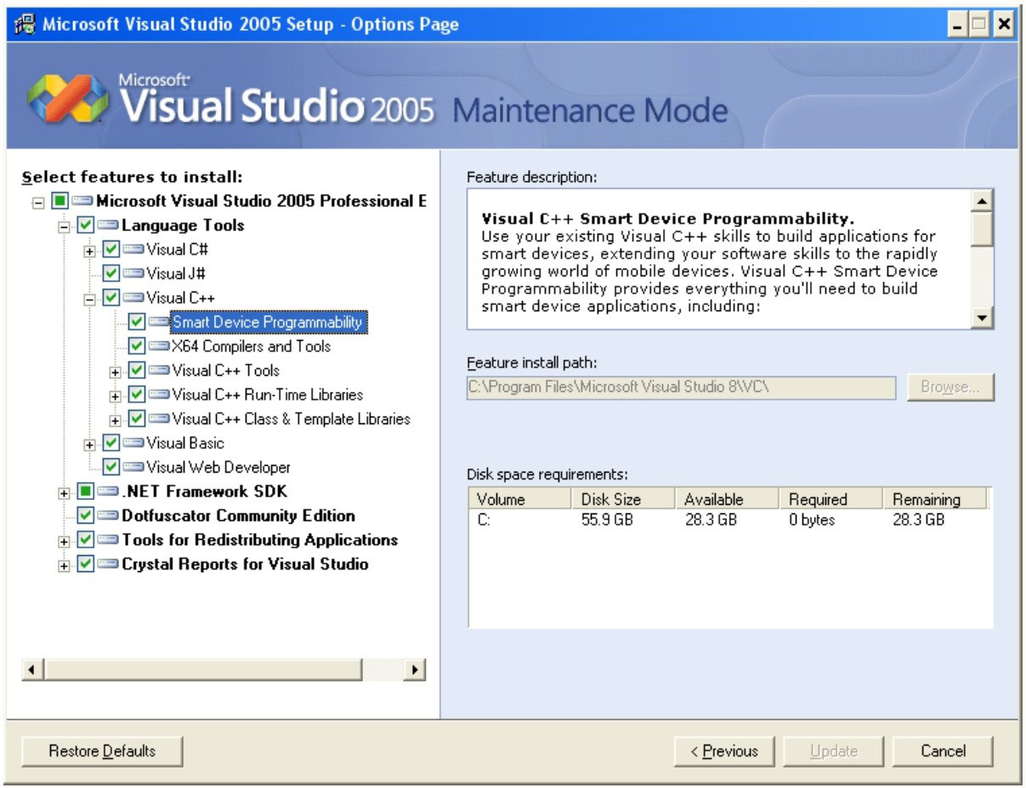
Task: Select Visual C++ Class & Template Libraries
Action: pyautogui.click(x=291, y=419)
